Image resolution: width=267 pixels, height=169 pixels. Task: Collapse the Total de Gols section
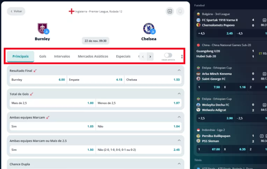[x=179, y=94]
